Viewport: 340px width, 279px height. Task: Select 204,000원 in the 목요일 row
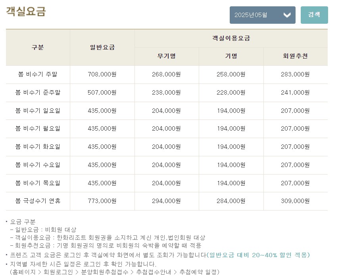pos(166,183)
